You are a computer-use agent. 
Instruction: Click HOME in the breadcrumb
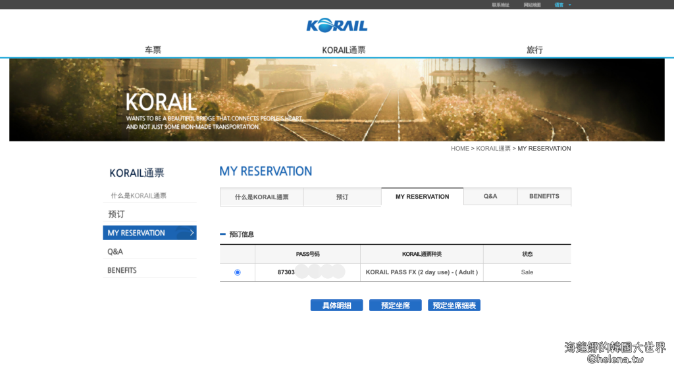click(x=459, y=149)
